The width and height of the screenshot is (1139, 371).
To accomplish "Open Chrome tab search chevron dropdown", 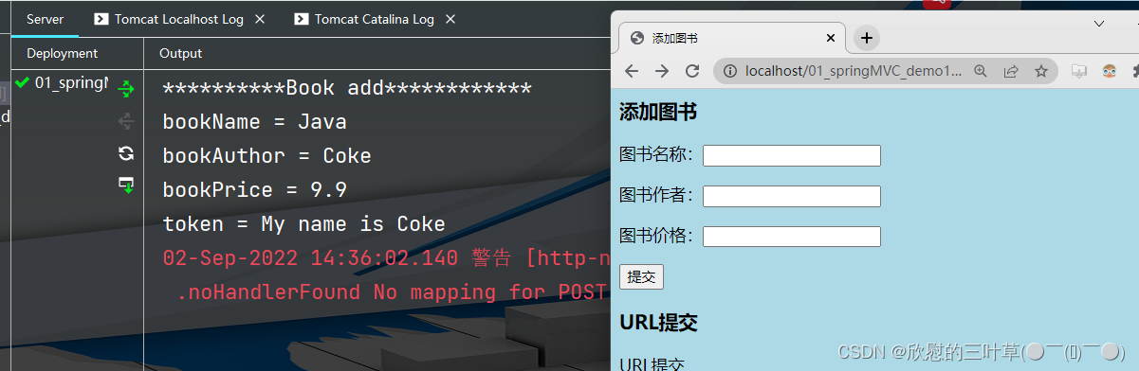I will pyautogui.click(x=1099, y=24).
